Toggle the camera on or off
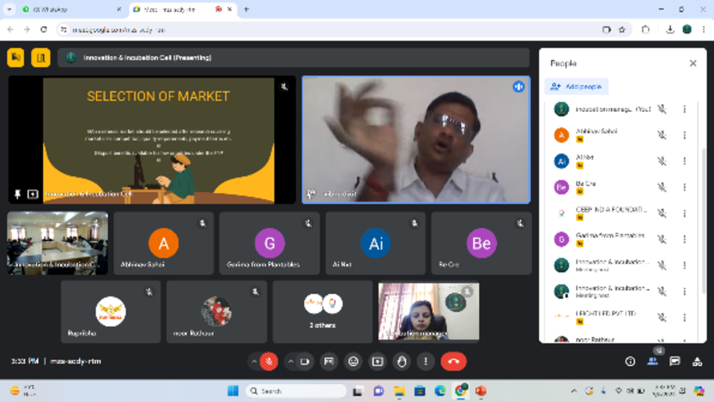Image resolution: width=714 pixels, height=402 pixels. (x=305, y=361)
